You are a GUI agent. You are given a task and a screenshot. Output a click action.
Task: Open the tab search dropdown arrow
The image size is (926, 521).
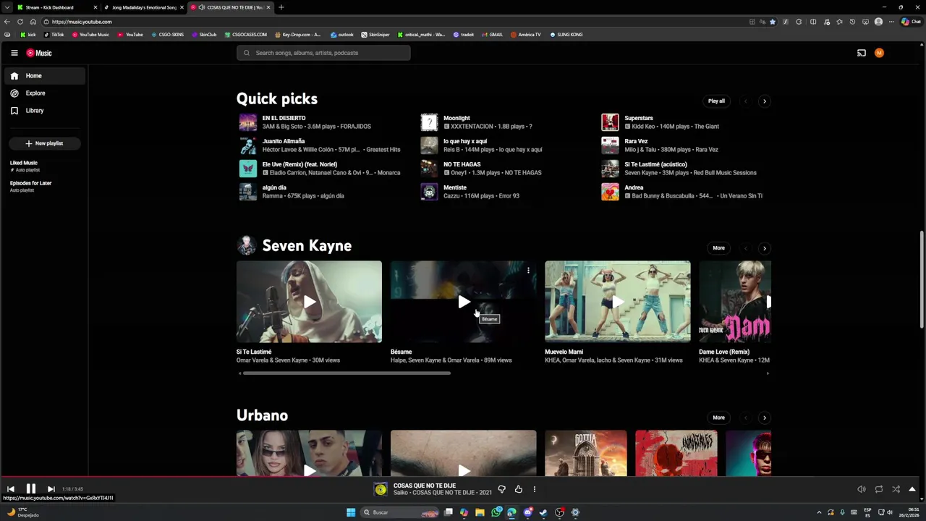point(7,7)
